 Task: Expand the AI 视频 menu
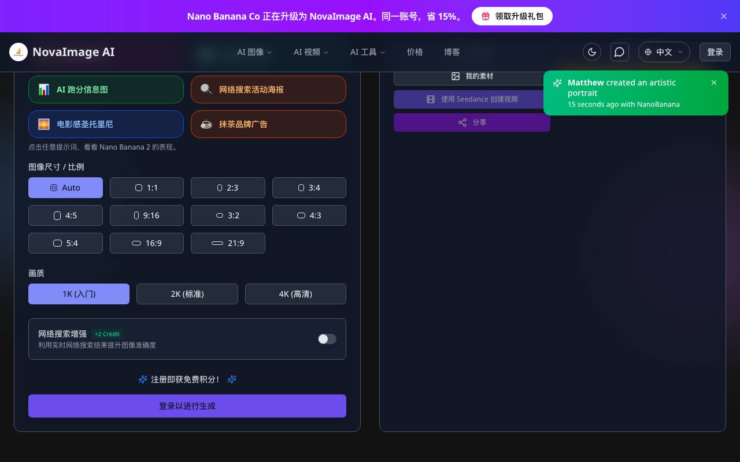click(x=311, y=52)
